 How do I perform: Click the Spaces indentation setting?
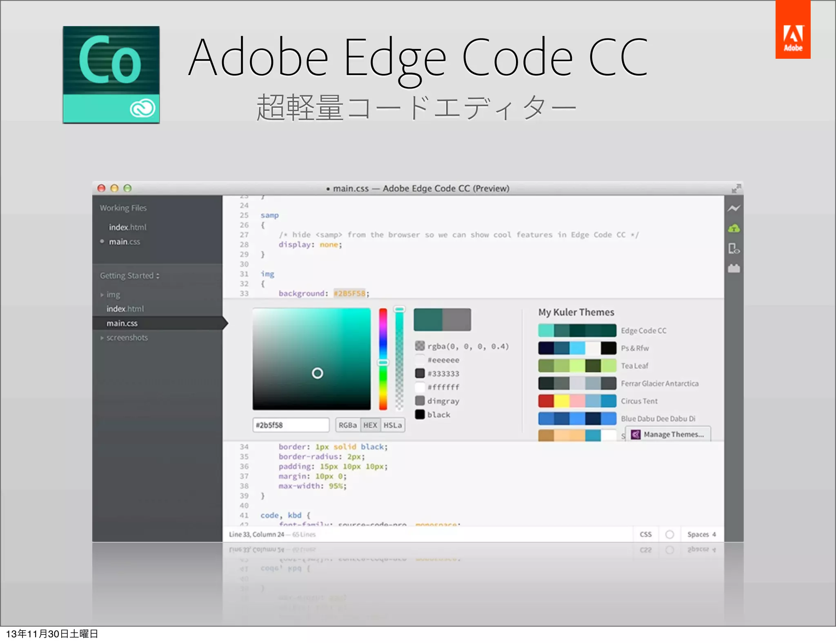pos(701,534)
